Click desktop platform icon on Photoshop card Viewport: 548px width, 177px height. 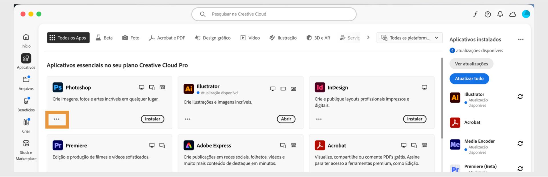click(142, 87)
